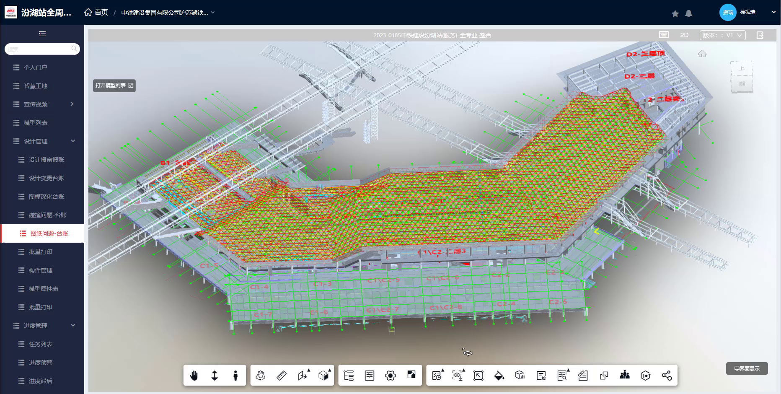Collapse the 设计管理 menu section
This screenshot has height=394, width=781.
point(73,141)
